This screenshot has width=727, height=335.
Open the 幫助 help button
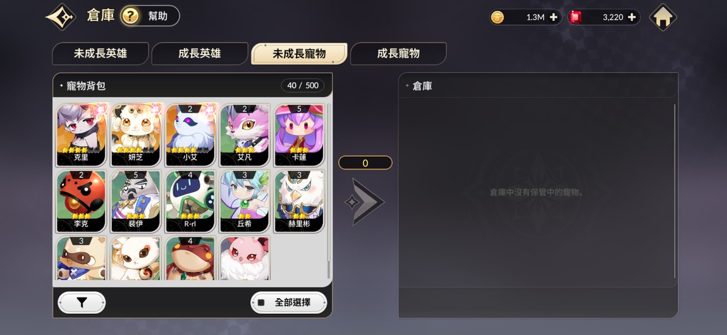150,16
